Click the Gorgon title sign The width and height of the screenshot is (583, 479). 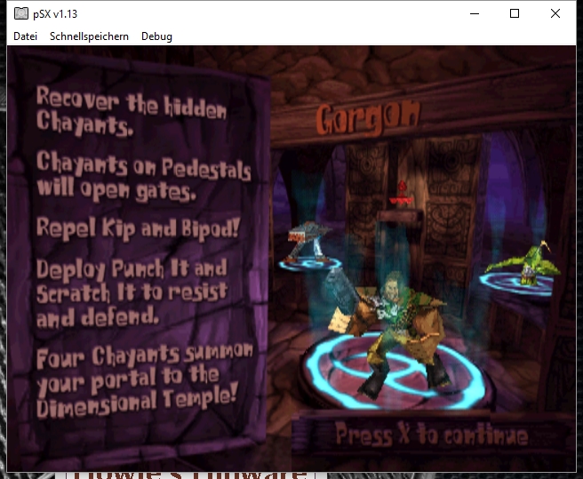(x=368, y=117)
